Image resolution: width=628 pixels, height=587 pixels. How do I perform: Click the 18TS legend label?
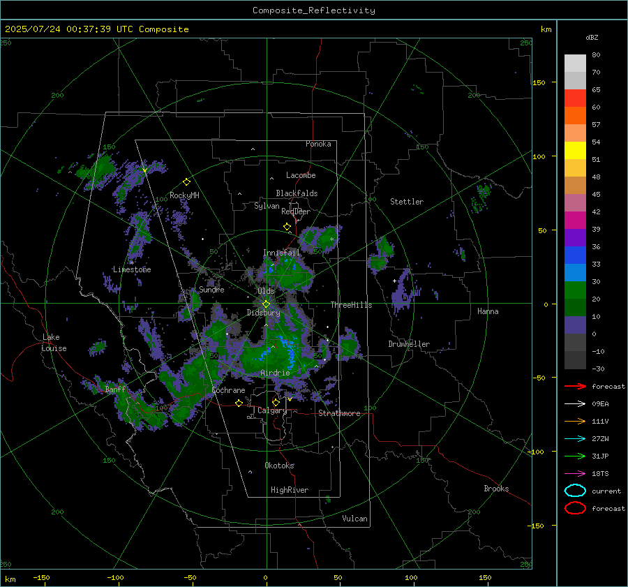[x=600, y=474]
